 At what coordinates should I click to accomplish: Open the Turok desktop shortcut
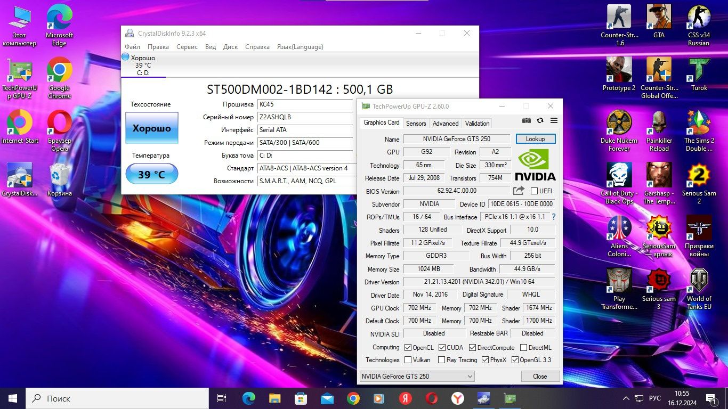[x=699, y=74]
